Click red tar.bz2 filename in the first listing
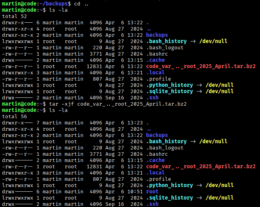Screen dimensions: 260x207 point(201,66)
